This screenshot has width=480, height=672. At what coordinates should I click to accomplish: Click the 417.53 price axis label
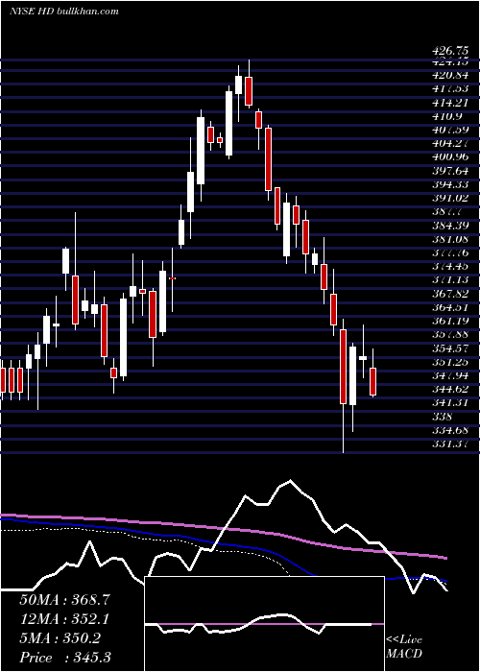click(x=449, y=89)
